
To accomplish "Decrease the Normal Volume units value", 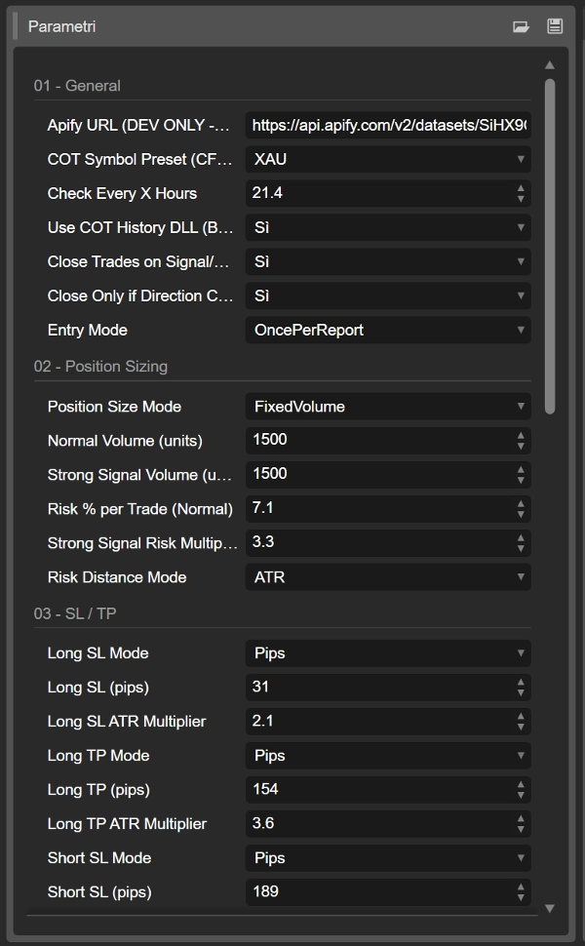I will coord(522,446).
